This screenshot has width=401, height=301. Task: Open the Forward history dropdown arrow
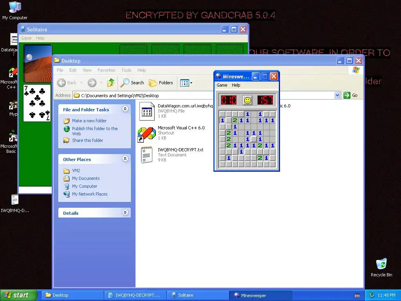(101, 83)
